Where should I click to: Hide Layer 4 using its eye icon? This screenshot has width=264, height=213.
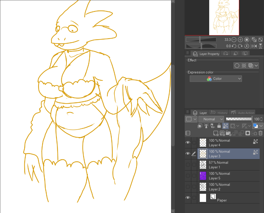tap(188, 143)
